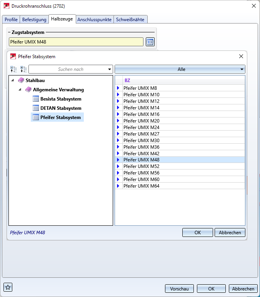Image resolution: width=260 pixels, height=297 pixels.
Task: Click the Druckrohranschluss window logo icon
Action: [x=7, y=6]
